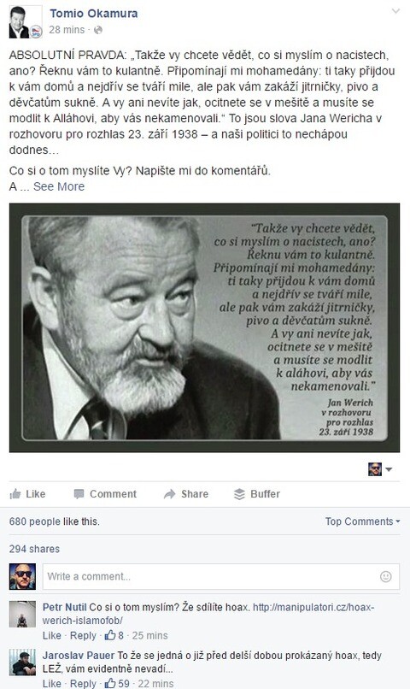Click Reply under Petr Nutil's comment
Viewport: 410px width, 689px height.
83,635
